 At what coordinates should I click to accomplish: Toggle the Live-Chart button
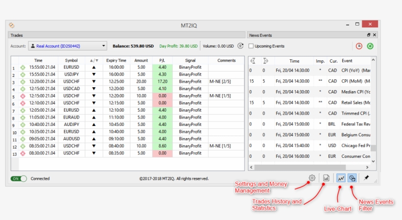(x=341, y=178)
